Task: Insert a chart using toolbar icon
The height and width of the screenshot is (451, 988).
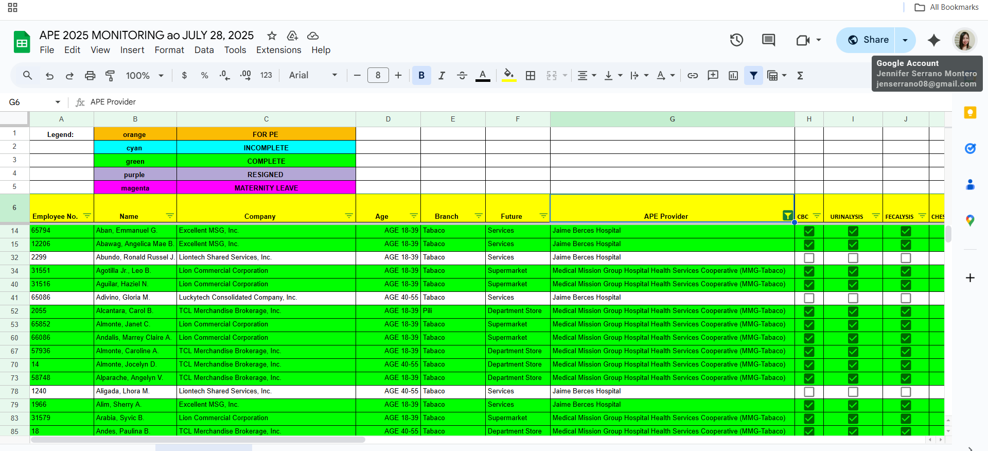Action: tap(733, 76)
